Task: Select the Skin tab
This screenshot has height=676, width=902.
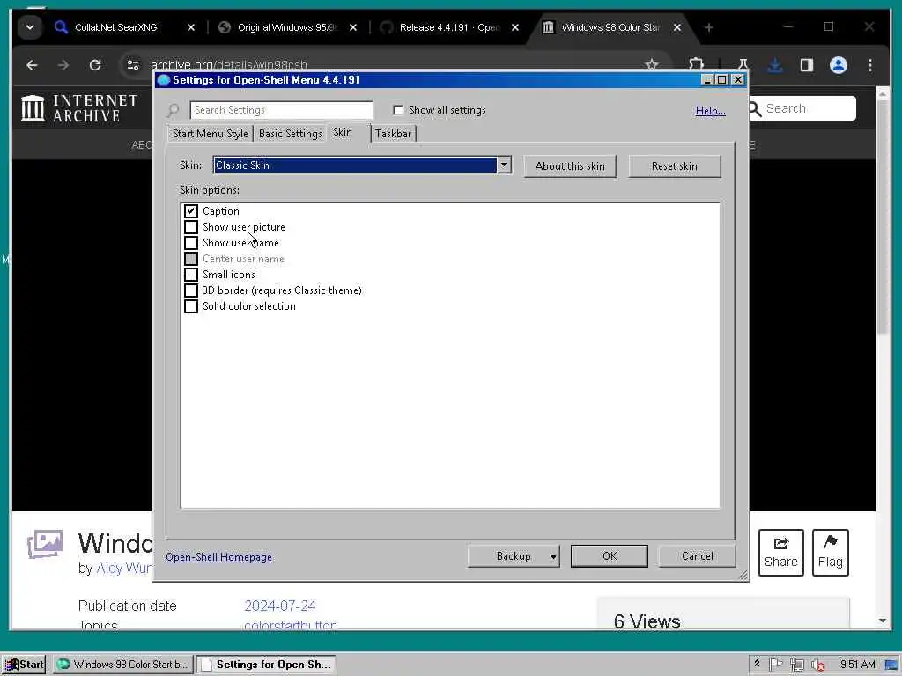Action: 343,132
